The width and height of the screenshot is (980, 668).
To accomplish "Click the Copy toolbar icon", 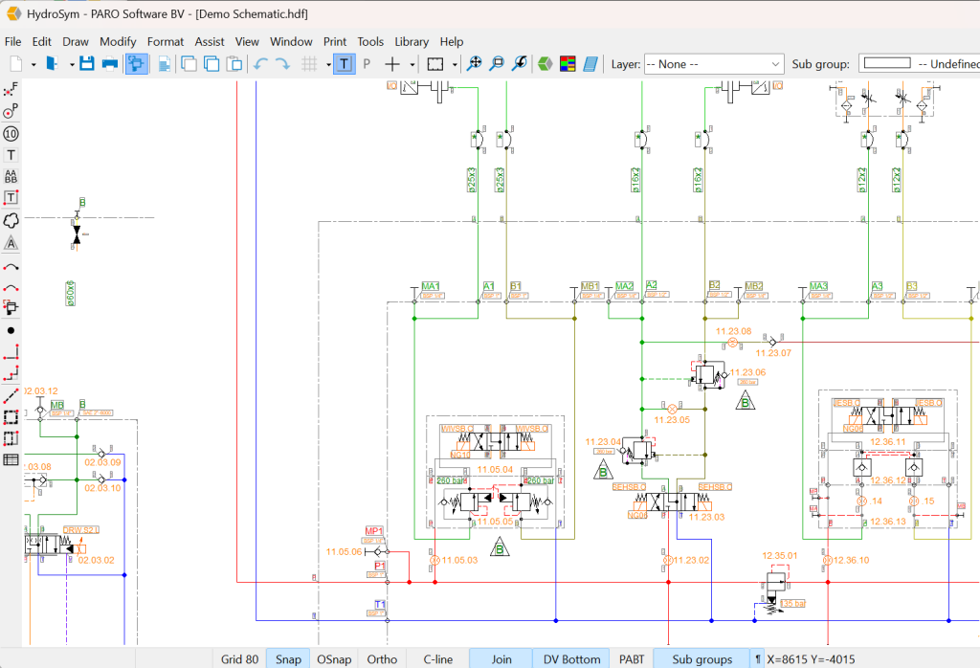I will (x=212, y=64).
